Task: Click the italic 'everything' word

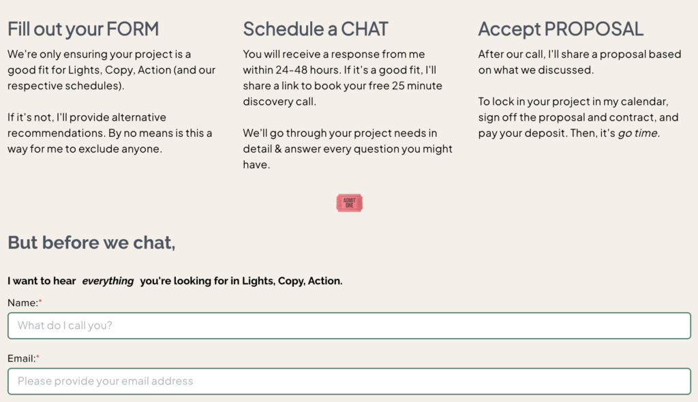Action: point(108,281)
